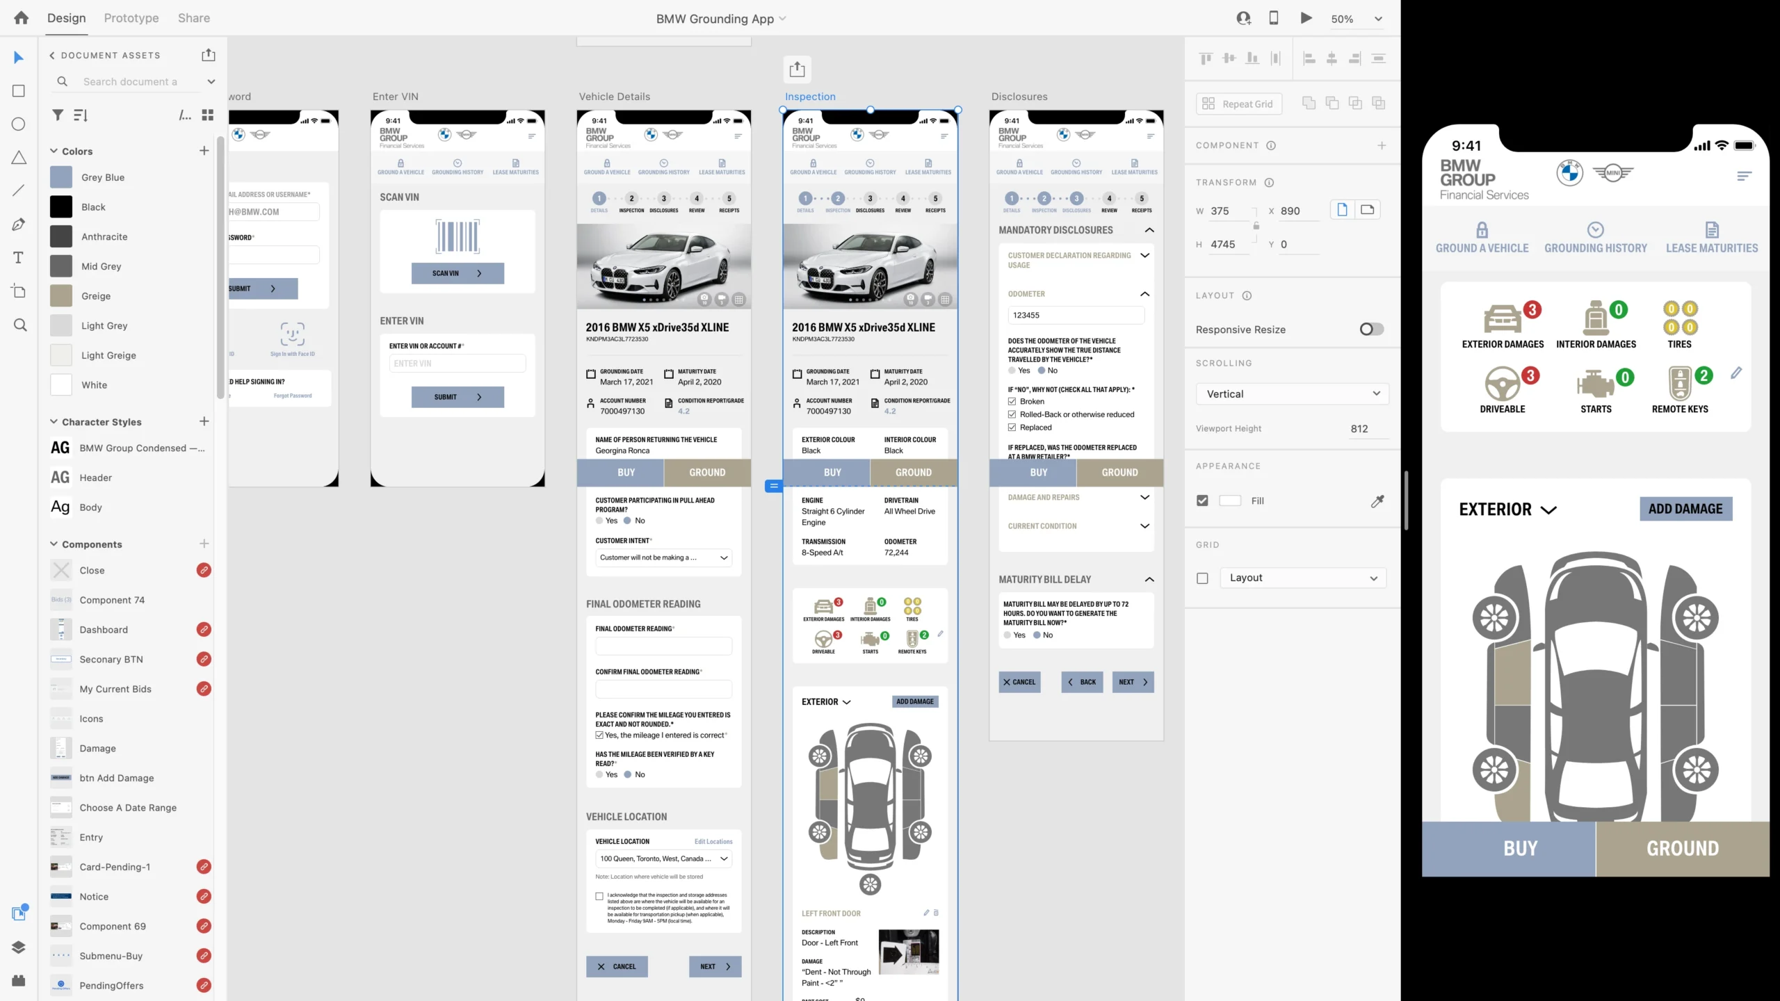
Task: Set artboard to landscape orientation
Action: (x=1368, y=209)
